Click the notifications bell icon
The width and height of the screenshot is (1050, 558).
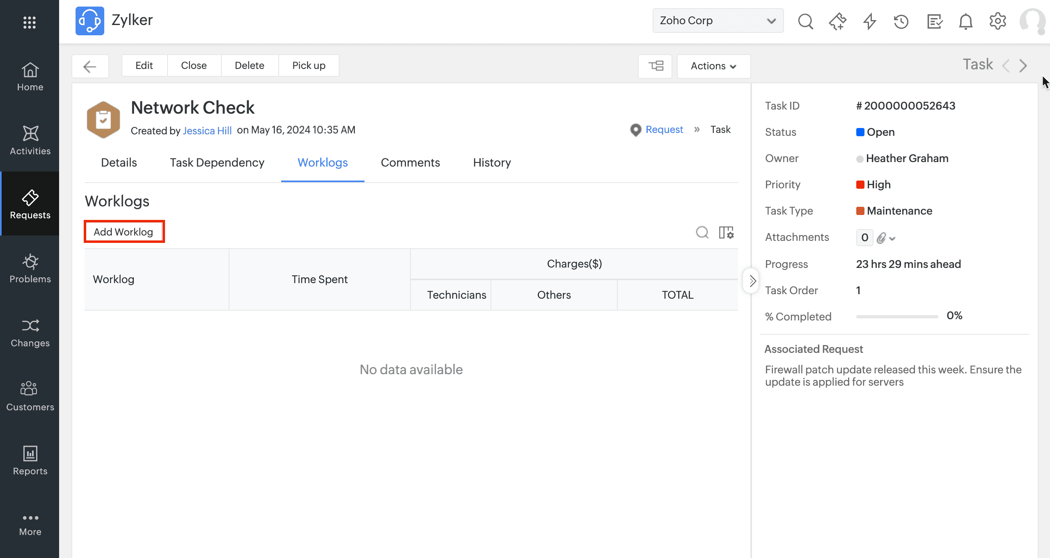point(965,21)
